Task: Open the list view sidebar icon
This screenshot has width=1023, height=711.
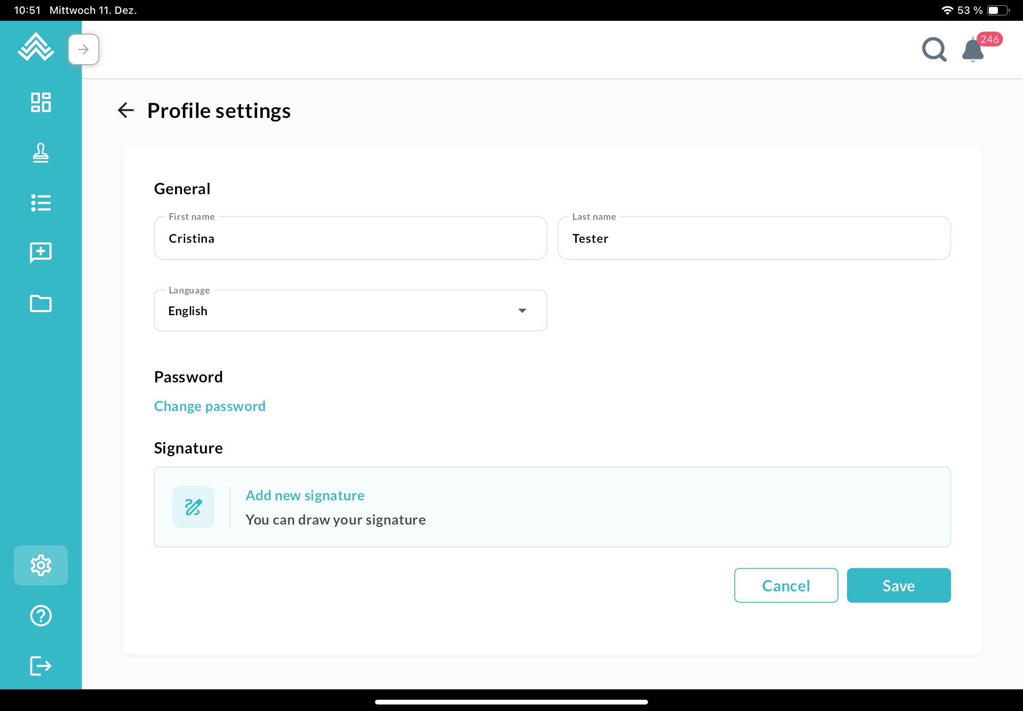Action: pos(40,203)
